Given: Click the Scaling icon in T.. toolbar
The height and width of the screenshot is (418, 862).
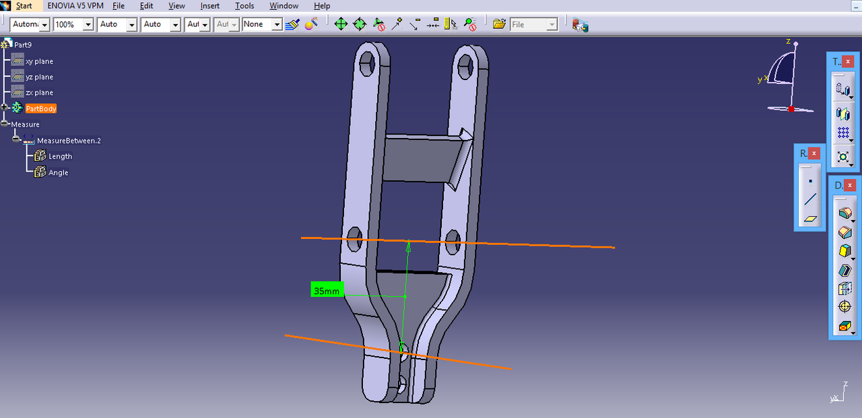Looking at the screenshot, I should tap(843, 157).
